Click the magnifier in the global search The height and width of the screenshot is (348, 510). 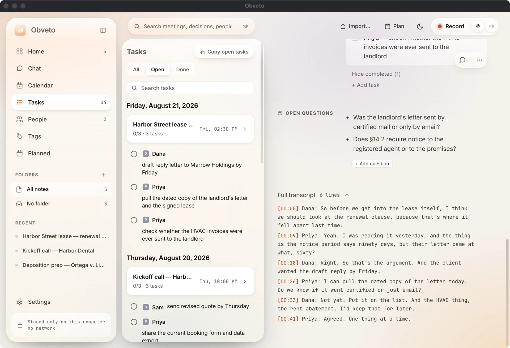137,26
